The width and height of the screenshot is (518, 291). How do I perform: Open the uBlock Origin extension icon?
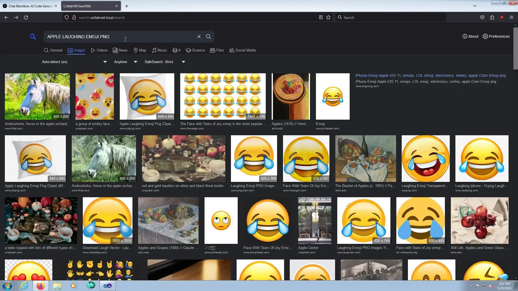(x=502, y=18)
